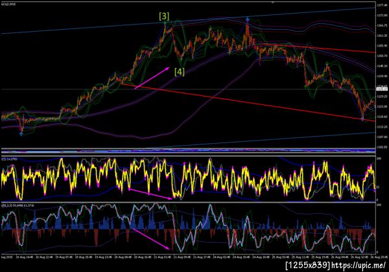Click the 24 Aug 02:45 time axis label
The image size is (389, 272).
click(x=222, y=257)
